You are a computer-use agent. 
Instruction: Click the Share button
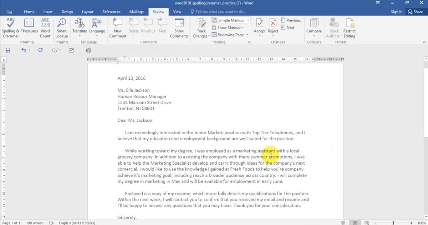415,12
